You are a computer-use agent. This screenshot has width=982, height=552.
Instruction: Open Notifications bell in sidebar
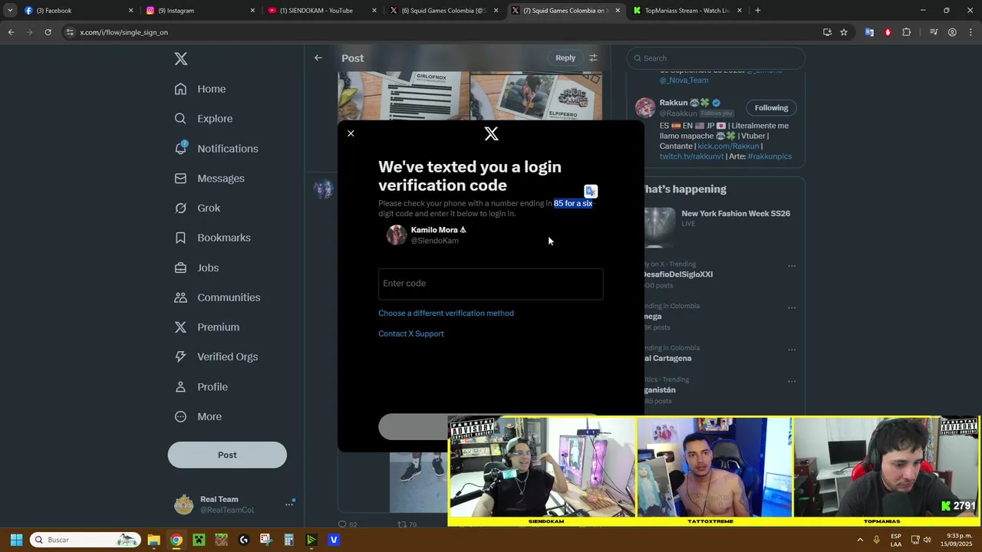216,149
